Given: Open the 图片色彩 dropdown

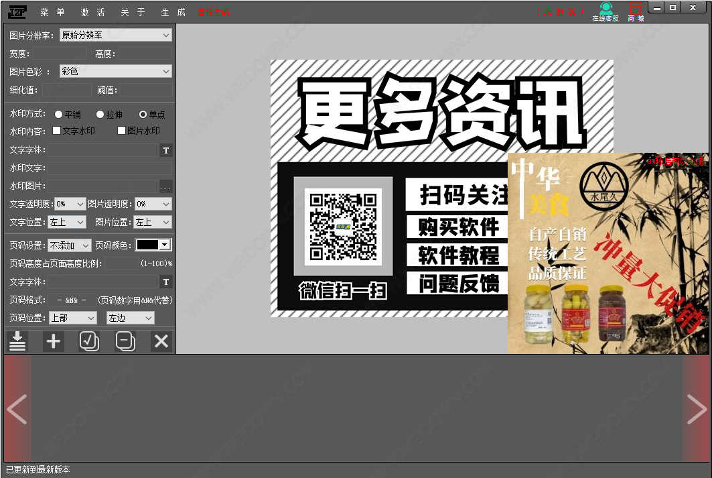Looking at the screenshot, I should (x=116, y=71).
